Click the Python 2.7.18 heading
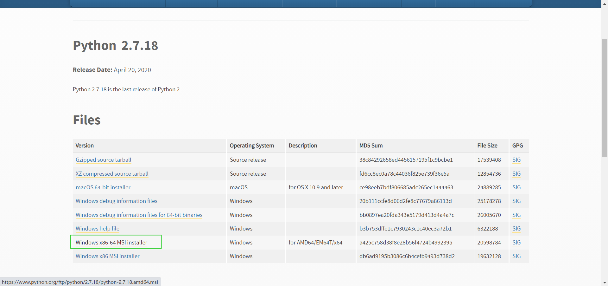This screenshot has height=286, width=608. point(115,46)
